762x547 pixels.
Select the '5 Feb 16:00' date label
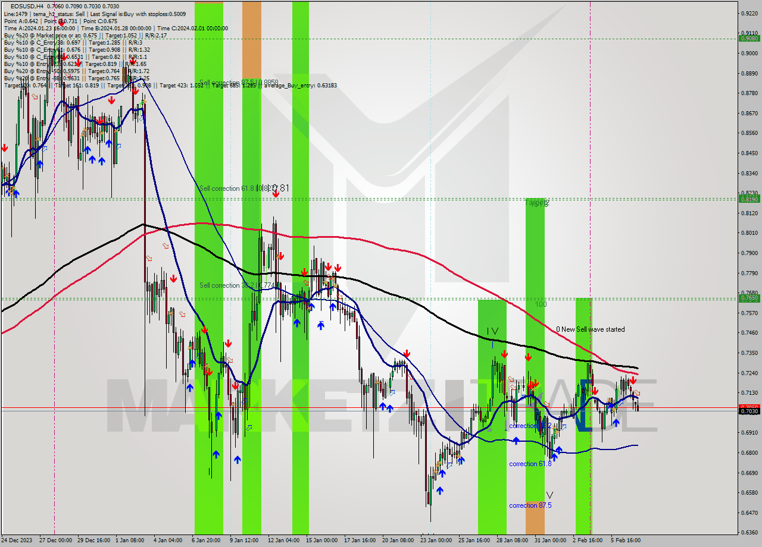pos(625,540)
